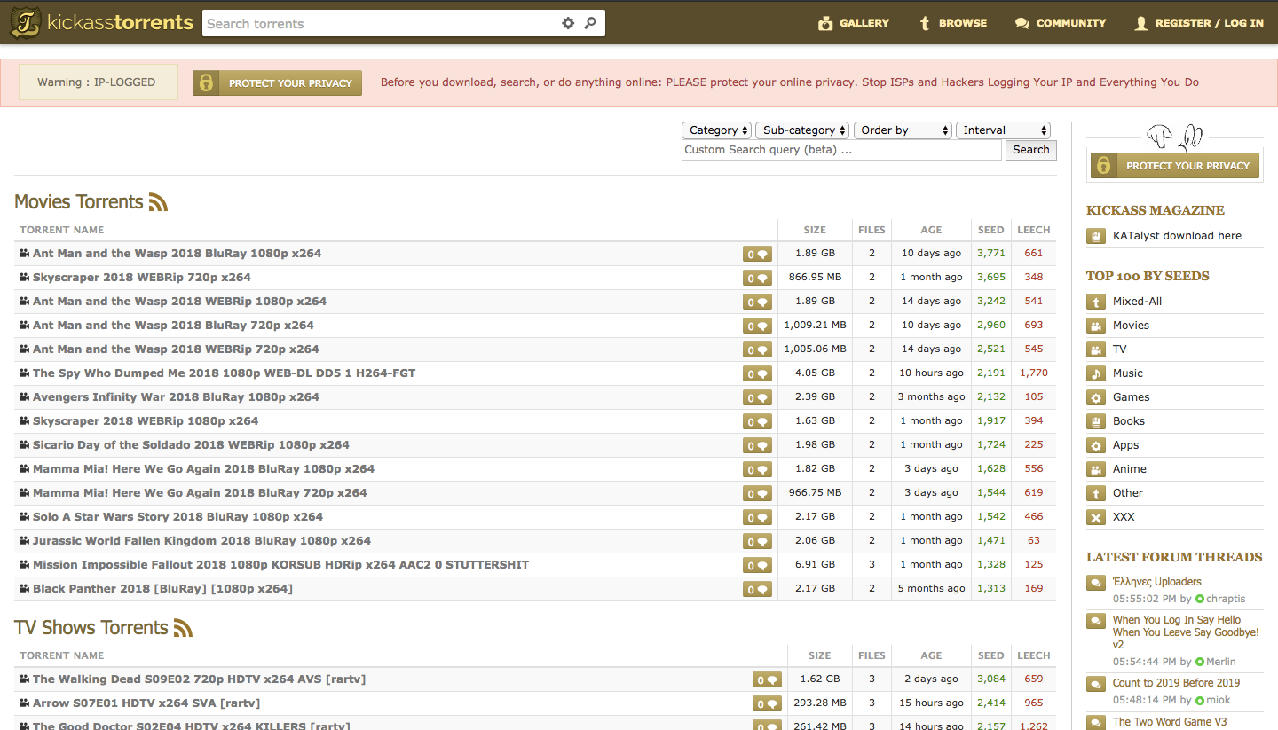Image resolution: width=1278 pixels, height=730 pixels.
Task: Click the custom query Search button
Action: click(1031, 150)
